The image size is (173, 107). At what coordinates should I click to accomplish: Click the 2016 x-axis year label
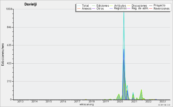click(x=63, y=102)
